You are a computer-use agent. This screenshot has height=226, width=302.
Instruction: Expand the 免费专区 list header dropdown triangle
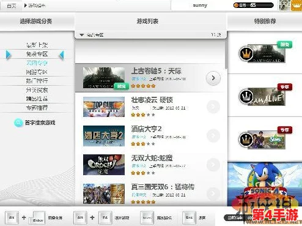(x=82, y=35)
